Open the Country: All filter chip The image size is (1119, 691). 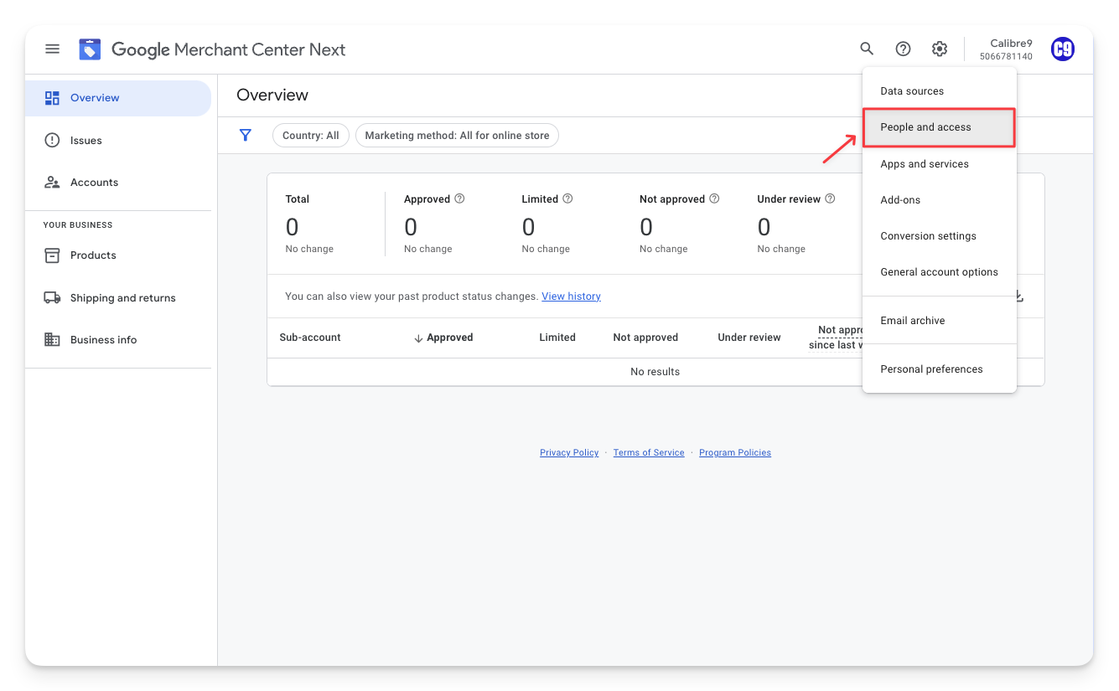pyautogui.click(x=310, y=135)
